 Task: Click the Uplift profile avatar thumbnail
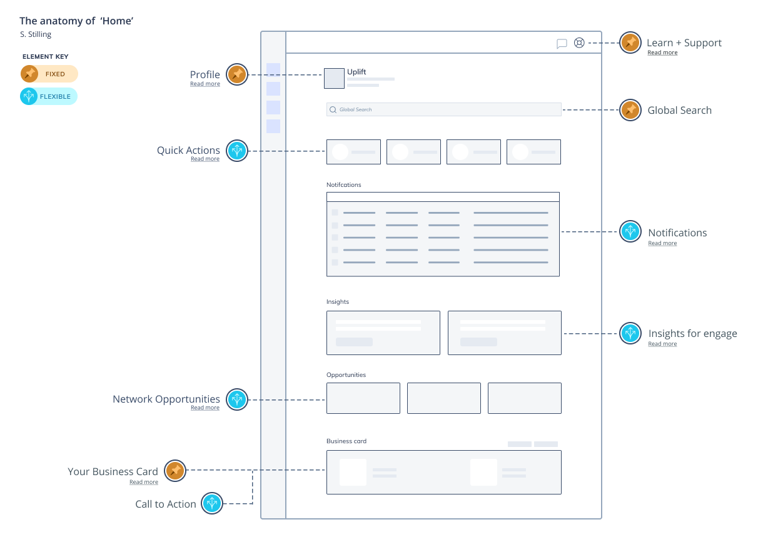(334, 79)
